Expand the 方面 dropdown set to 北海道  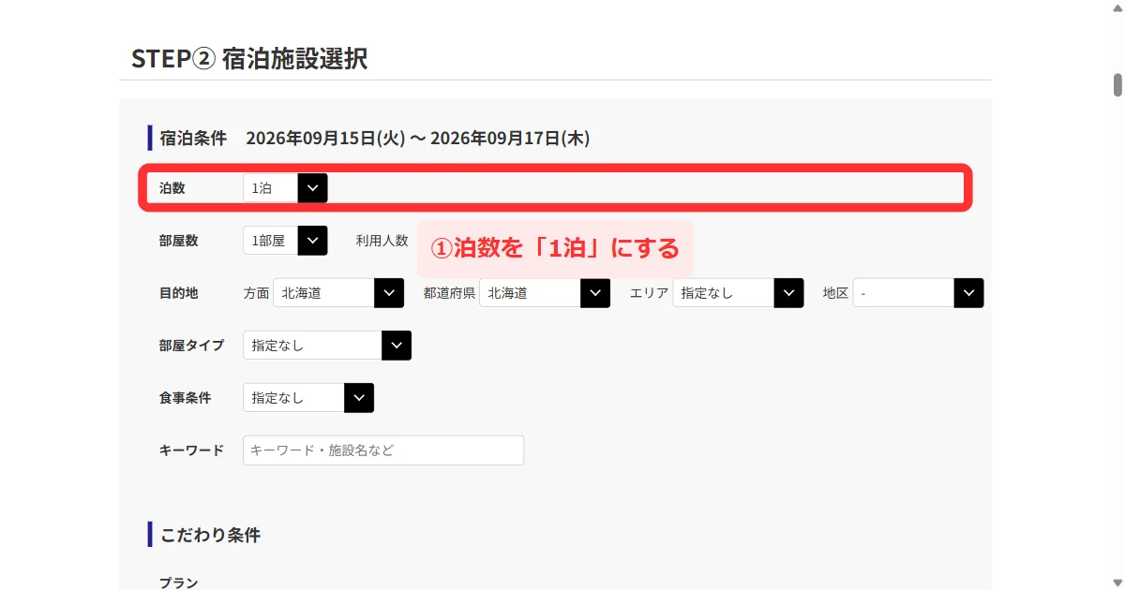[338, 293]
